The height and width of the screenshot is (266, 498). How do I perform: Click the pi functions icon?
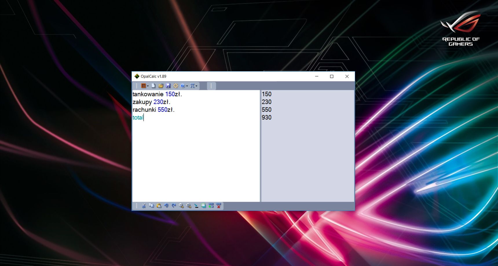pos(192,86)
